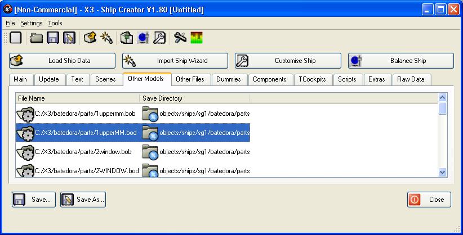Open the TCockpits tab
463x235 pixels.
pyautogui.click(x=312, y=79)
